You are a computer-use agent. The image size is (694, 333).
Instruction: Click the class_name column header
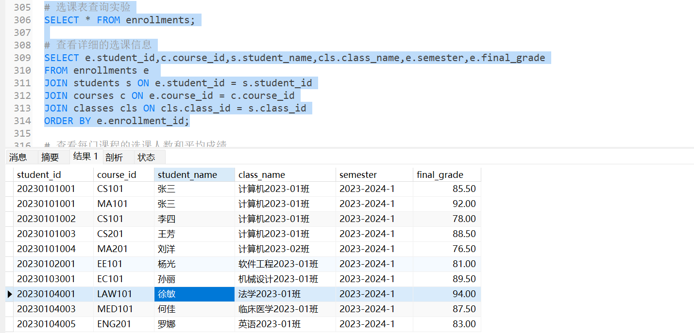tap(285, 174)
